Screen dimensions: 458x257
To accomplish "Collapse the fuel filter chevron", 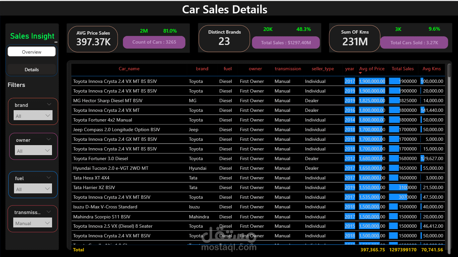I will 49,177.
